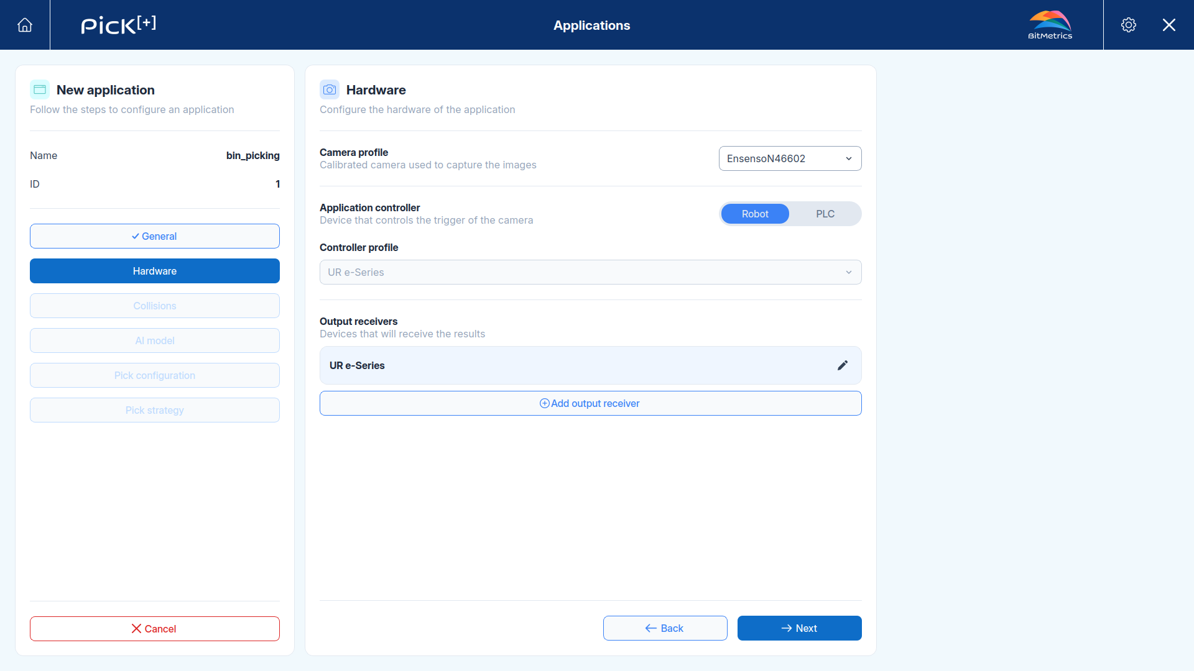Click the BitMetrics logo
1194x671 pixels.
1050,25
